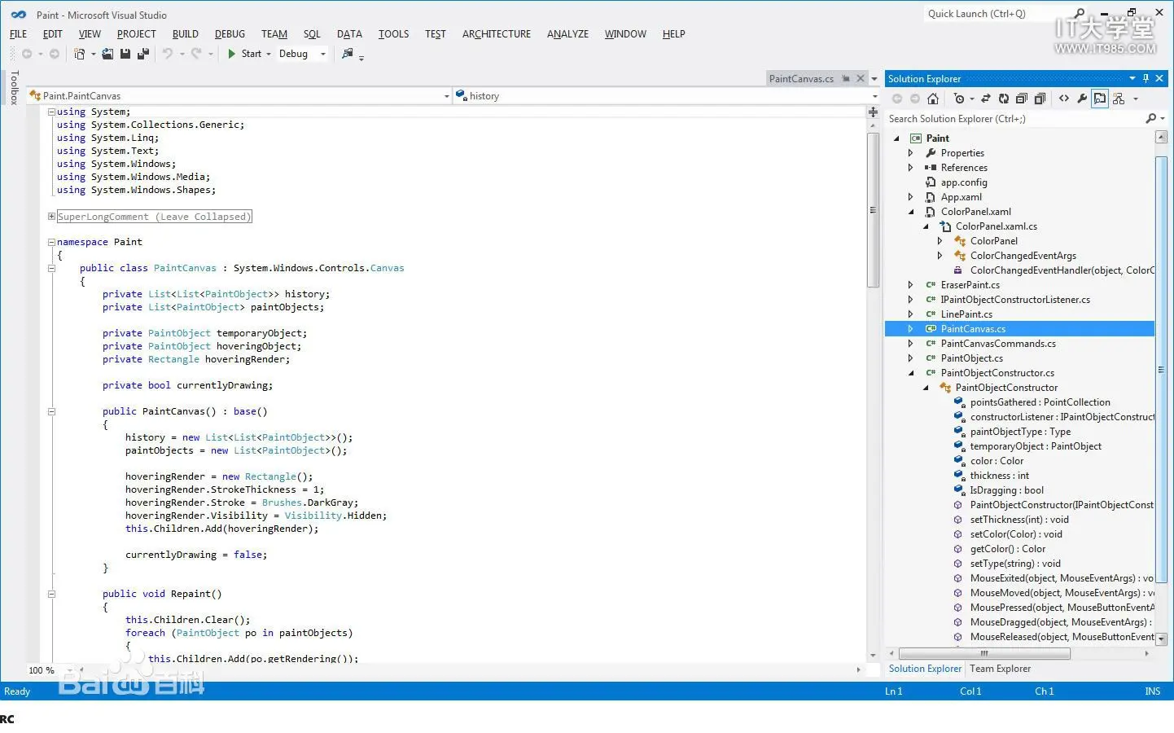This screenshot has width=1174, height=733.
Task: Click the Collapse All icon in Solution Explorer
Action: pos(1021,99)
